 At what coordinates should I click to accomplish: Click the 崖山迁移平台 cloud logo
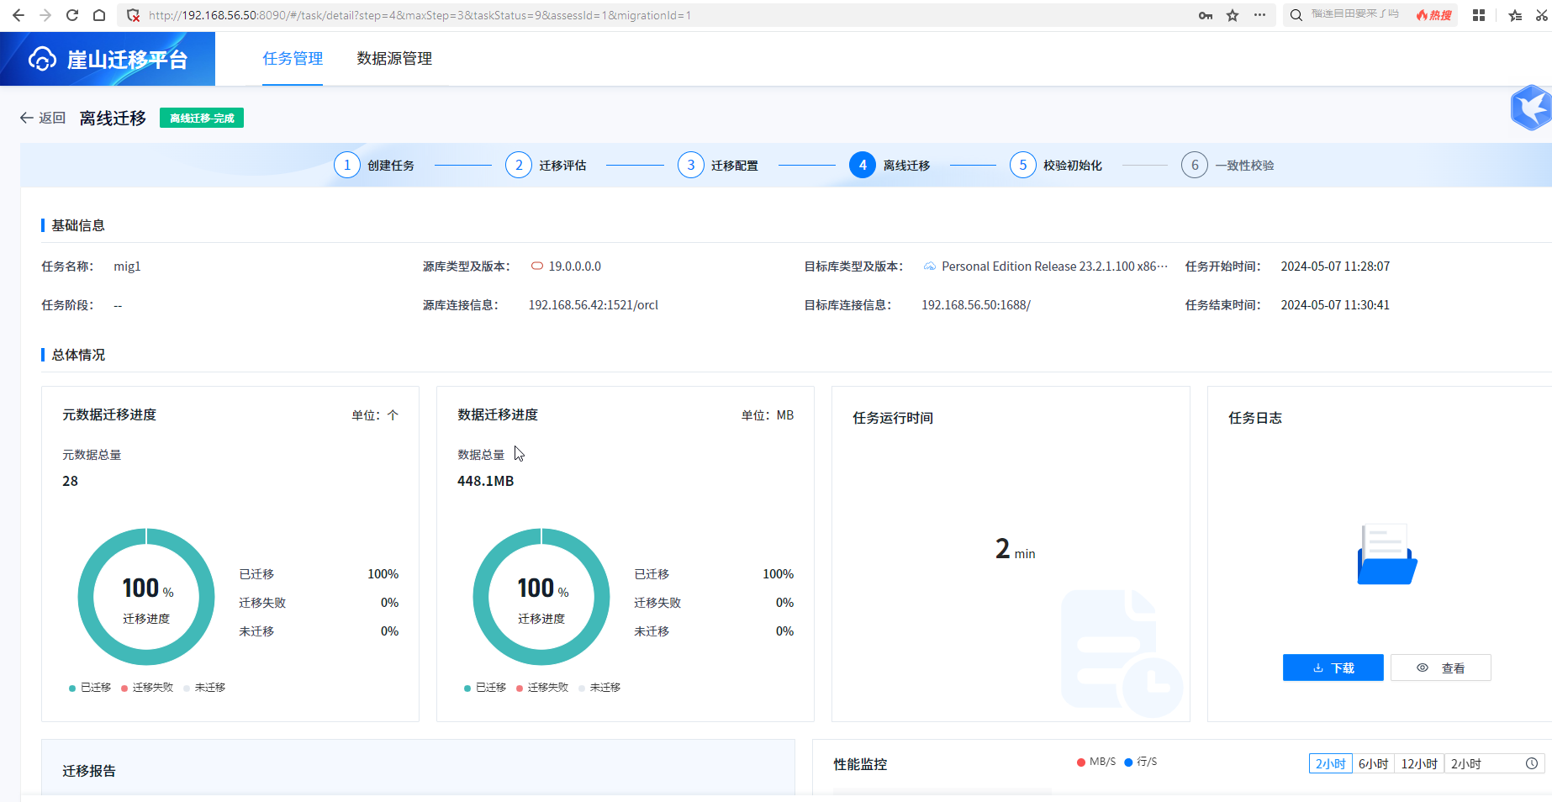click(42, 59)
